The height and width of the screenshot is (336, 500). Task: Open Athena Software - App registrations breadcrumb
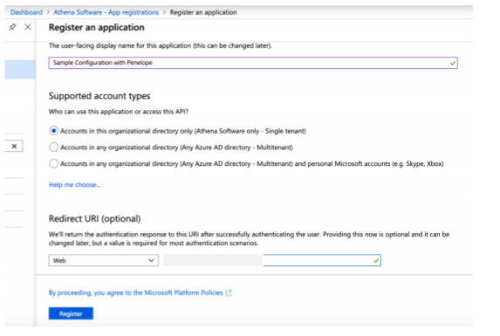(106, 12)
